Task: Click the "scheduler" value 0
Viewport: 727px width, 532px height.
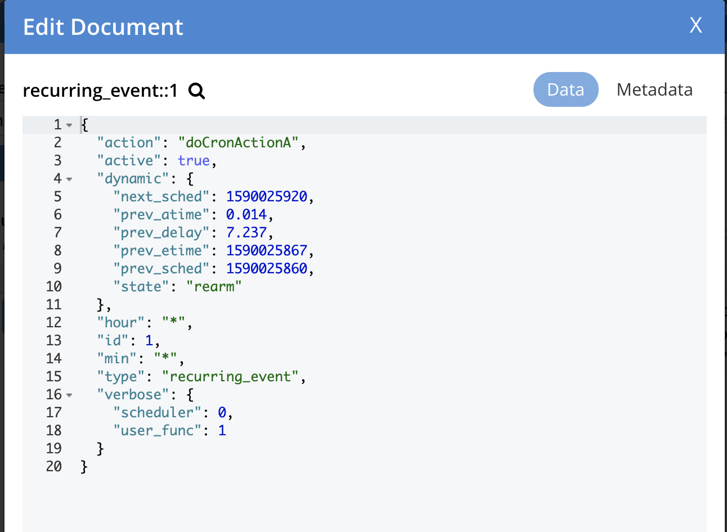Action: click(x=222, y=413)
